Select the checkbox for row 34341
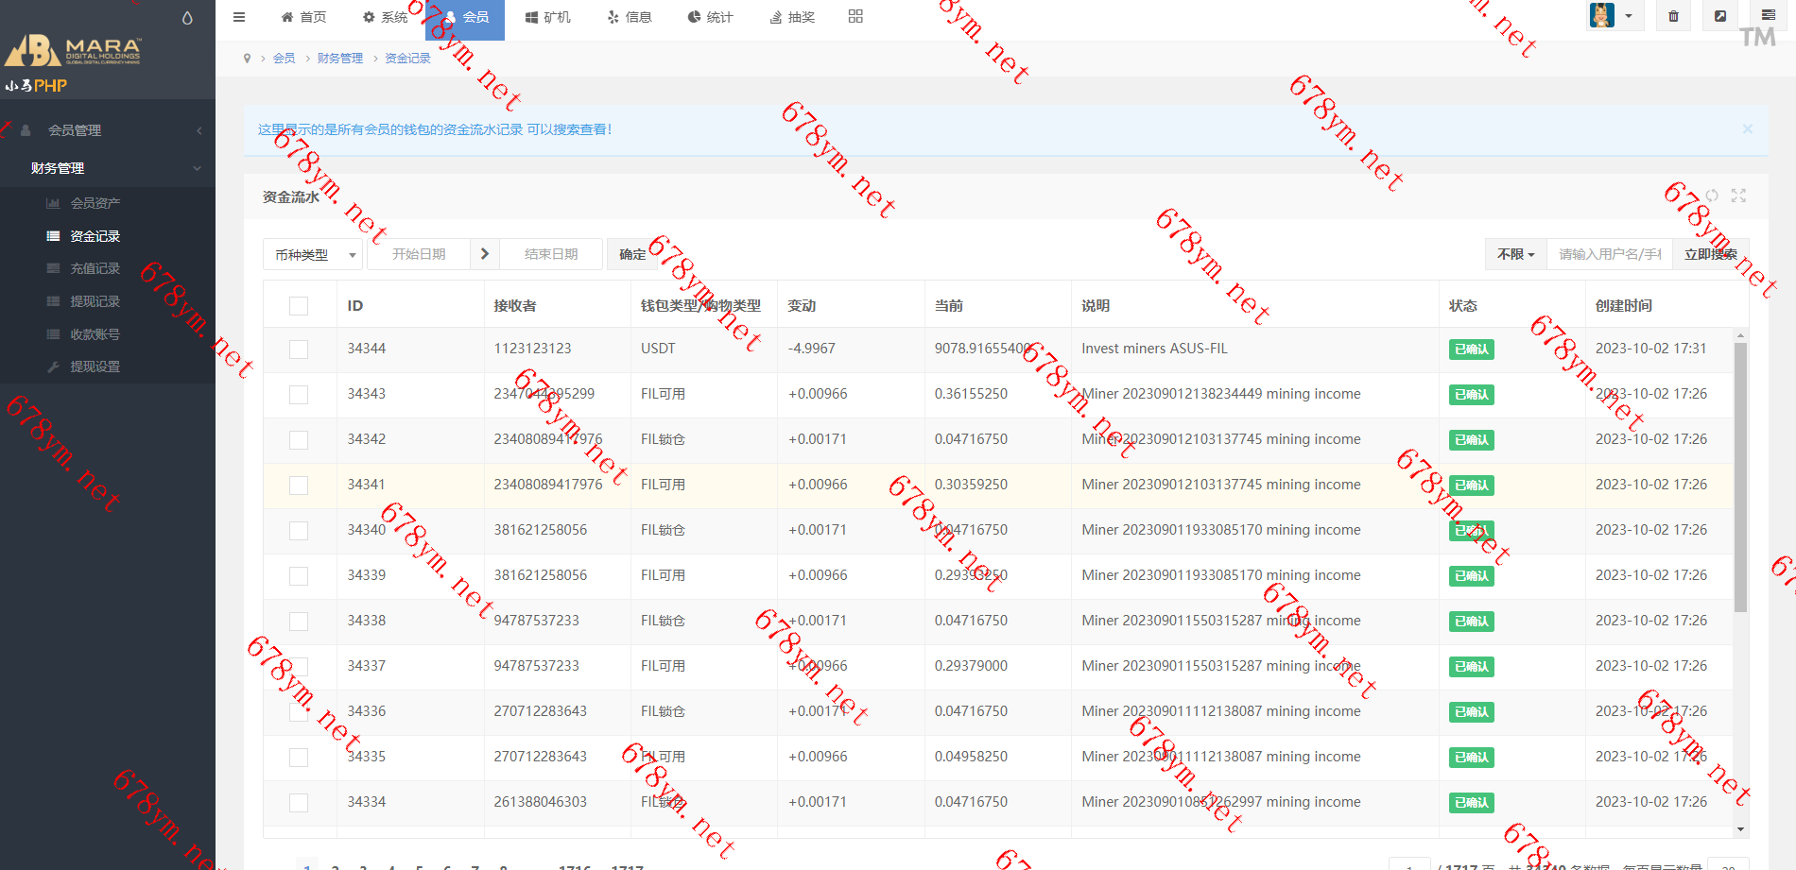This screenshot has width=1796, height=870. coord(299,486)
